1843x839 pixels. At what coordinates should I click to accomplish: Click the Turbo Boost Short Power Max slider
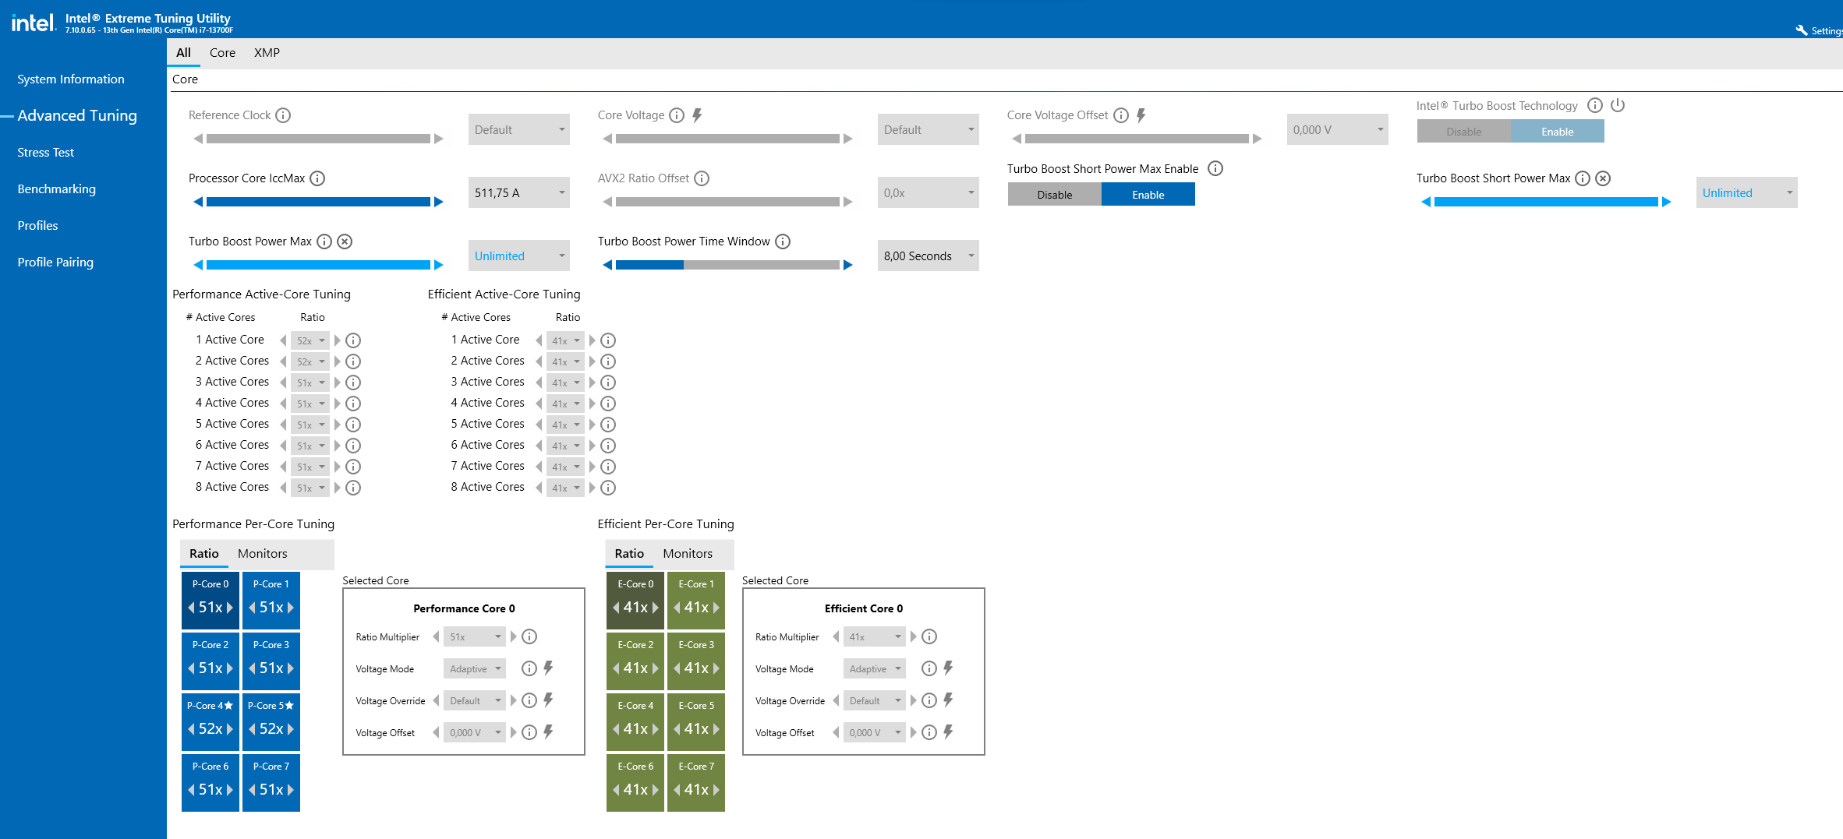(1546, 202)
